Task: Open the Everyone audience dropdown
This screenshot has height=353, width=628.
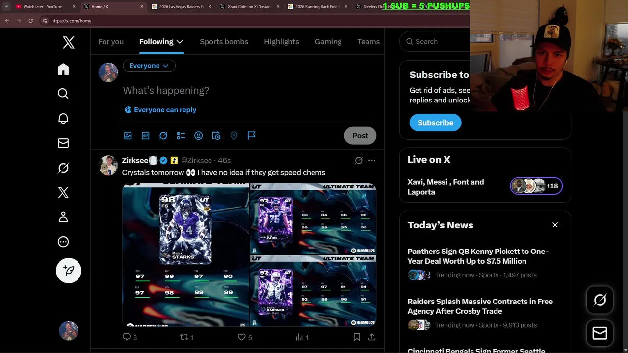Action: coord(149,66)
